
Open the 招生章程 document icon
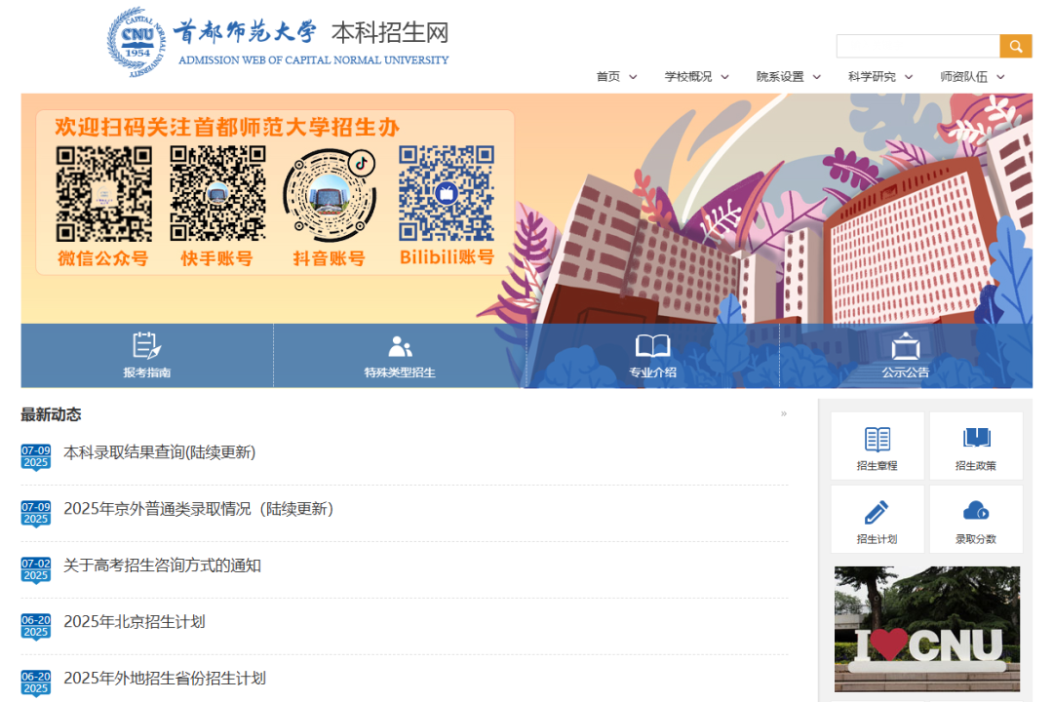tap(877, 440)
